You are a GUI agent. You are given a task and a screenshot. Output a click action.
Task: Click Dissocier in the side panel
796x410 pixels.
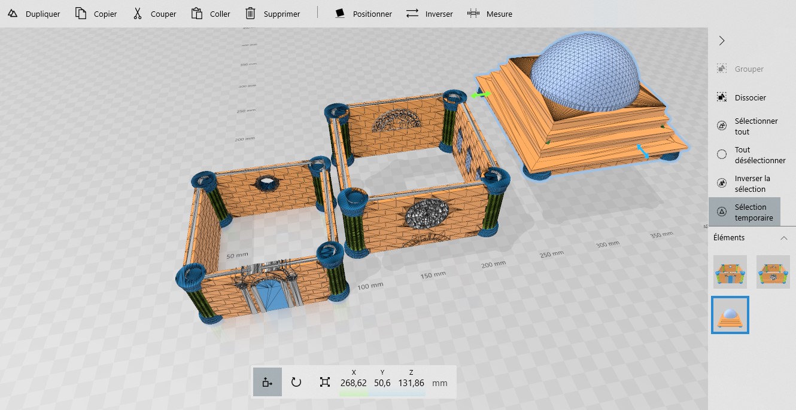tap(751, 97)
